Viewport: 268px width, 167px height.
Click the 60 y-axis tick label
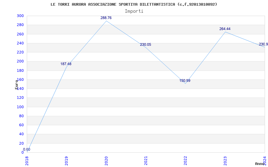tap(21, 125)
